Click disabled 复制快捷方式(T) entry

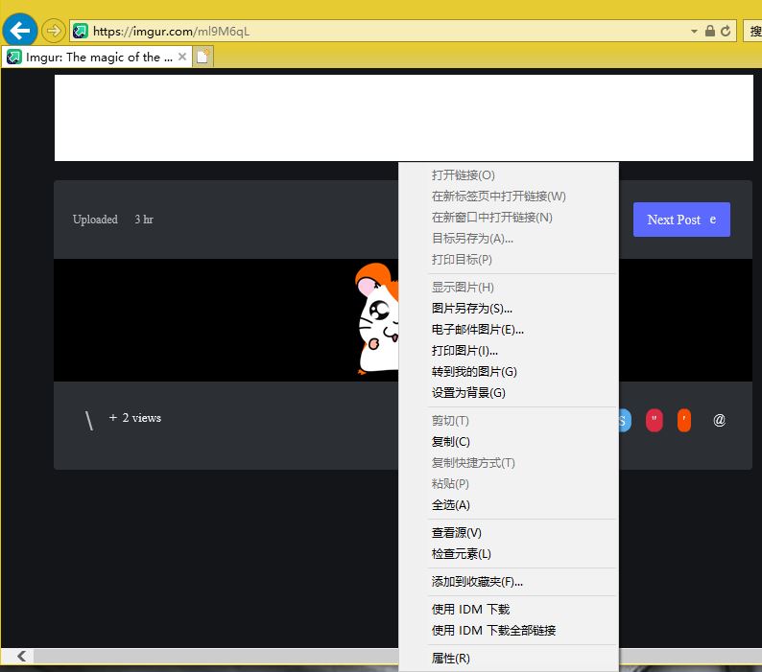coord(509,463)
